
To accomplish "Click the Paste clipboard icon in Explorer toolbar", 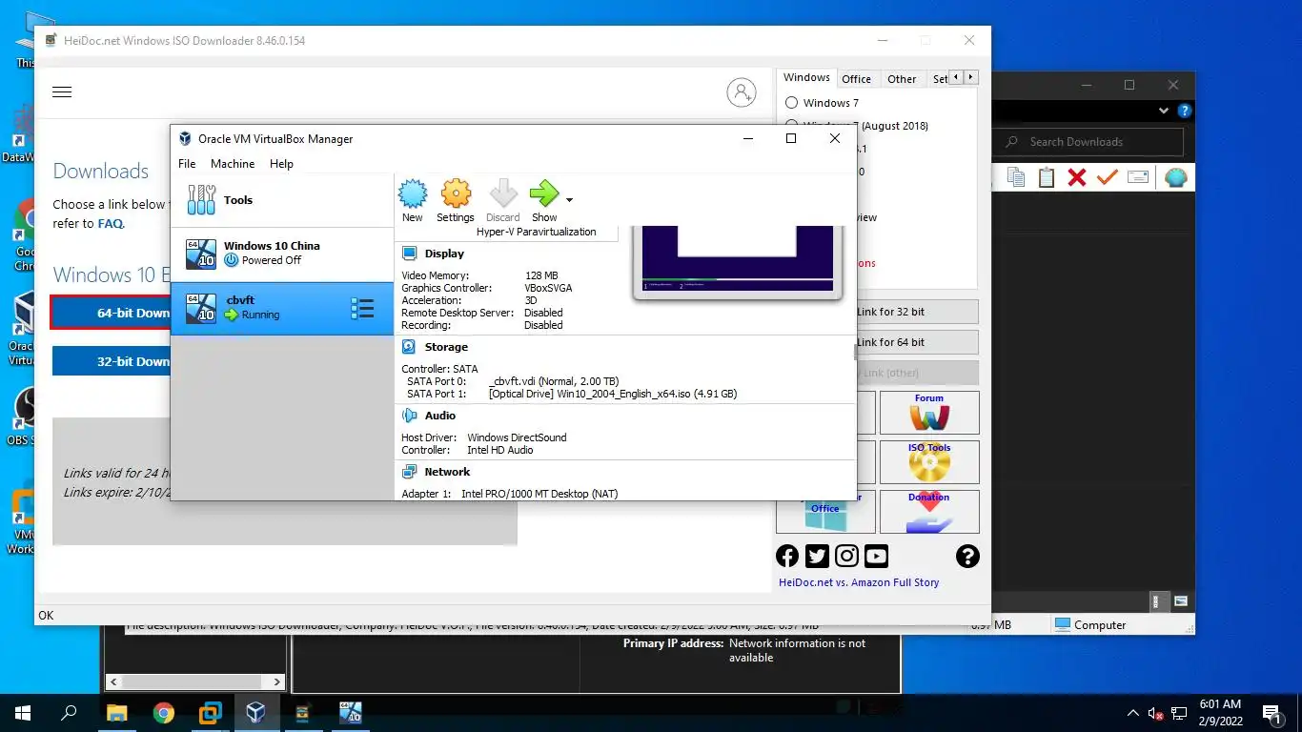I will [x=1047, y=177].
